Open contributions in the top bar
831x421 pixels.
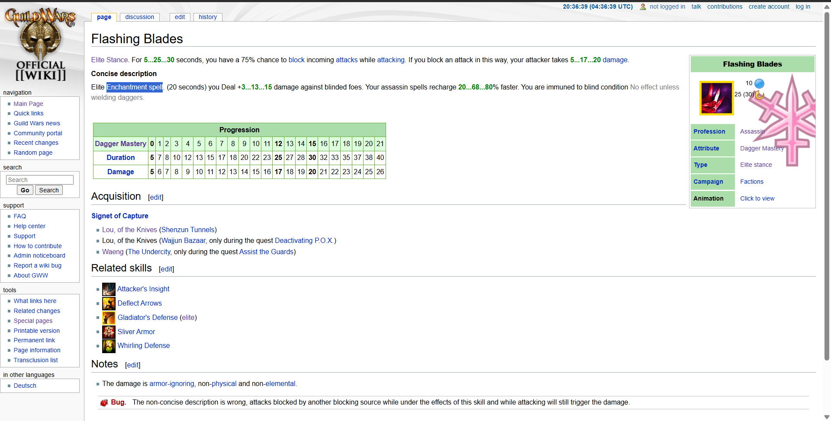725,6
